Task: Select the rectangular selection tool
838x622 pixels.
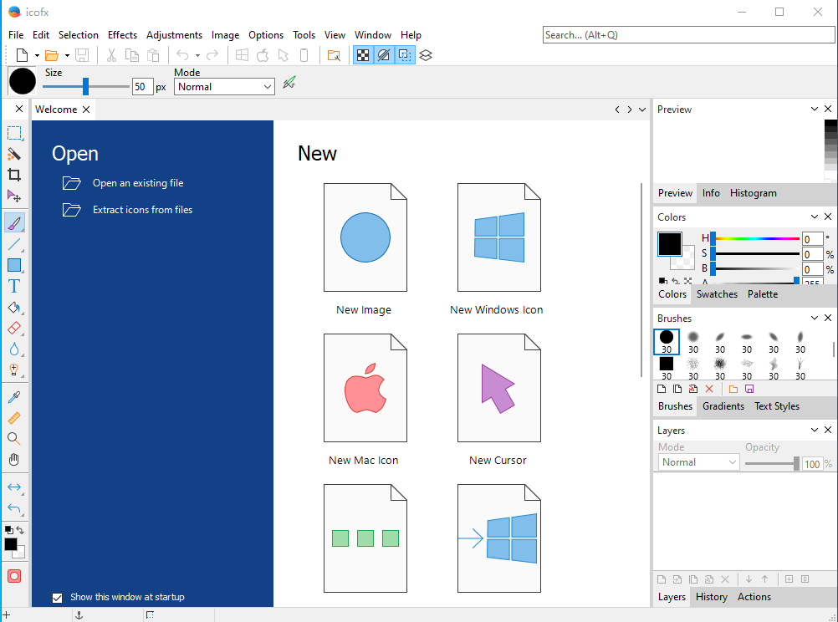Action: pyautogui.click(x=14, y=133)
